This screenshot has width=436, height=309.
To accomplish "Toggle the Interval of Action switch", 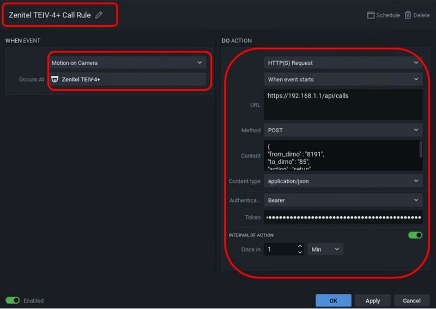I will click(x=415, y=235).
